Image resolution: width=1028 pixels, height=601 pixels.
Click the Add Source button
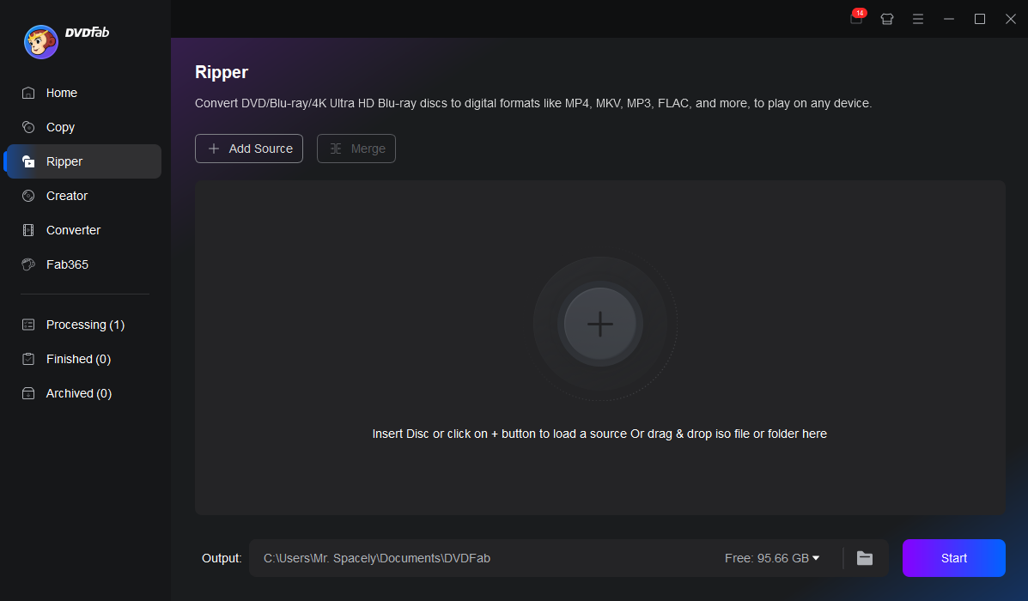point(249,149)
